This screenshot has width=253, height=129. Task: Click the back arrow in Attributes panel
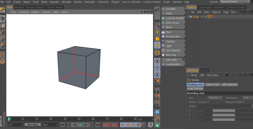[227, 75]
